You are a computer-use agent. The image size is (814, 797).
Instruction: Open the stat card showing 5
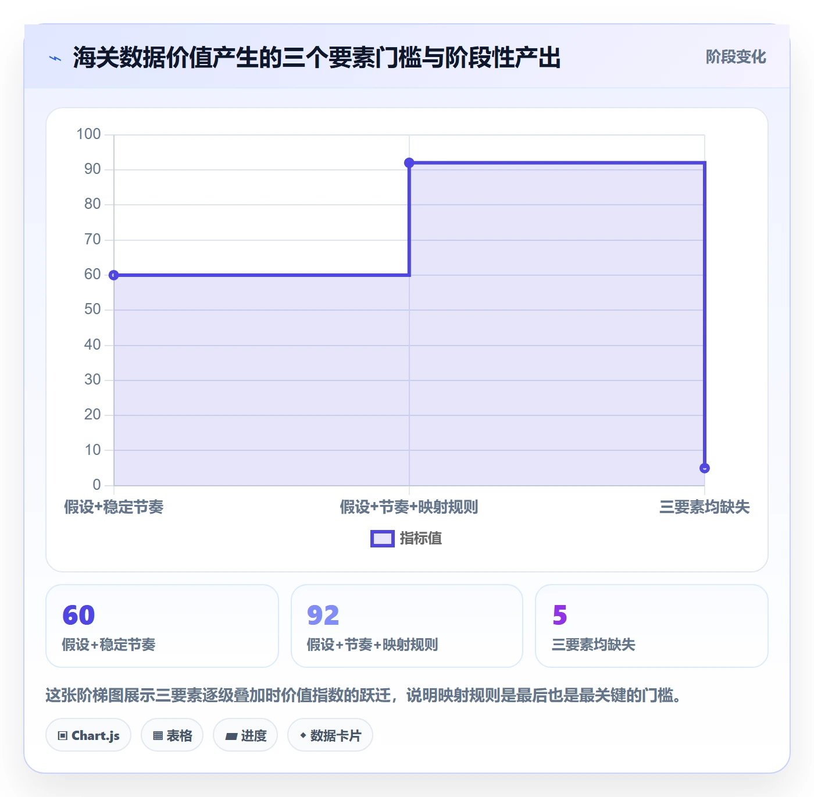coord(652,626)
